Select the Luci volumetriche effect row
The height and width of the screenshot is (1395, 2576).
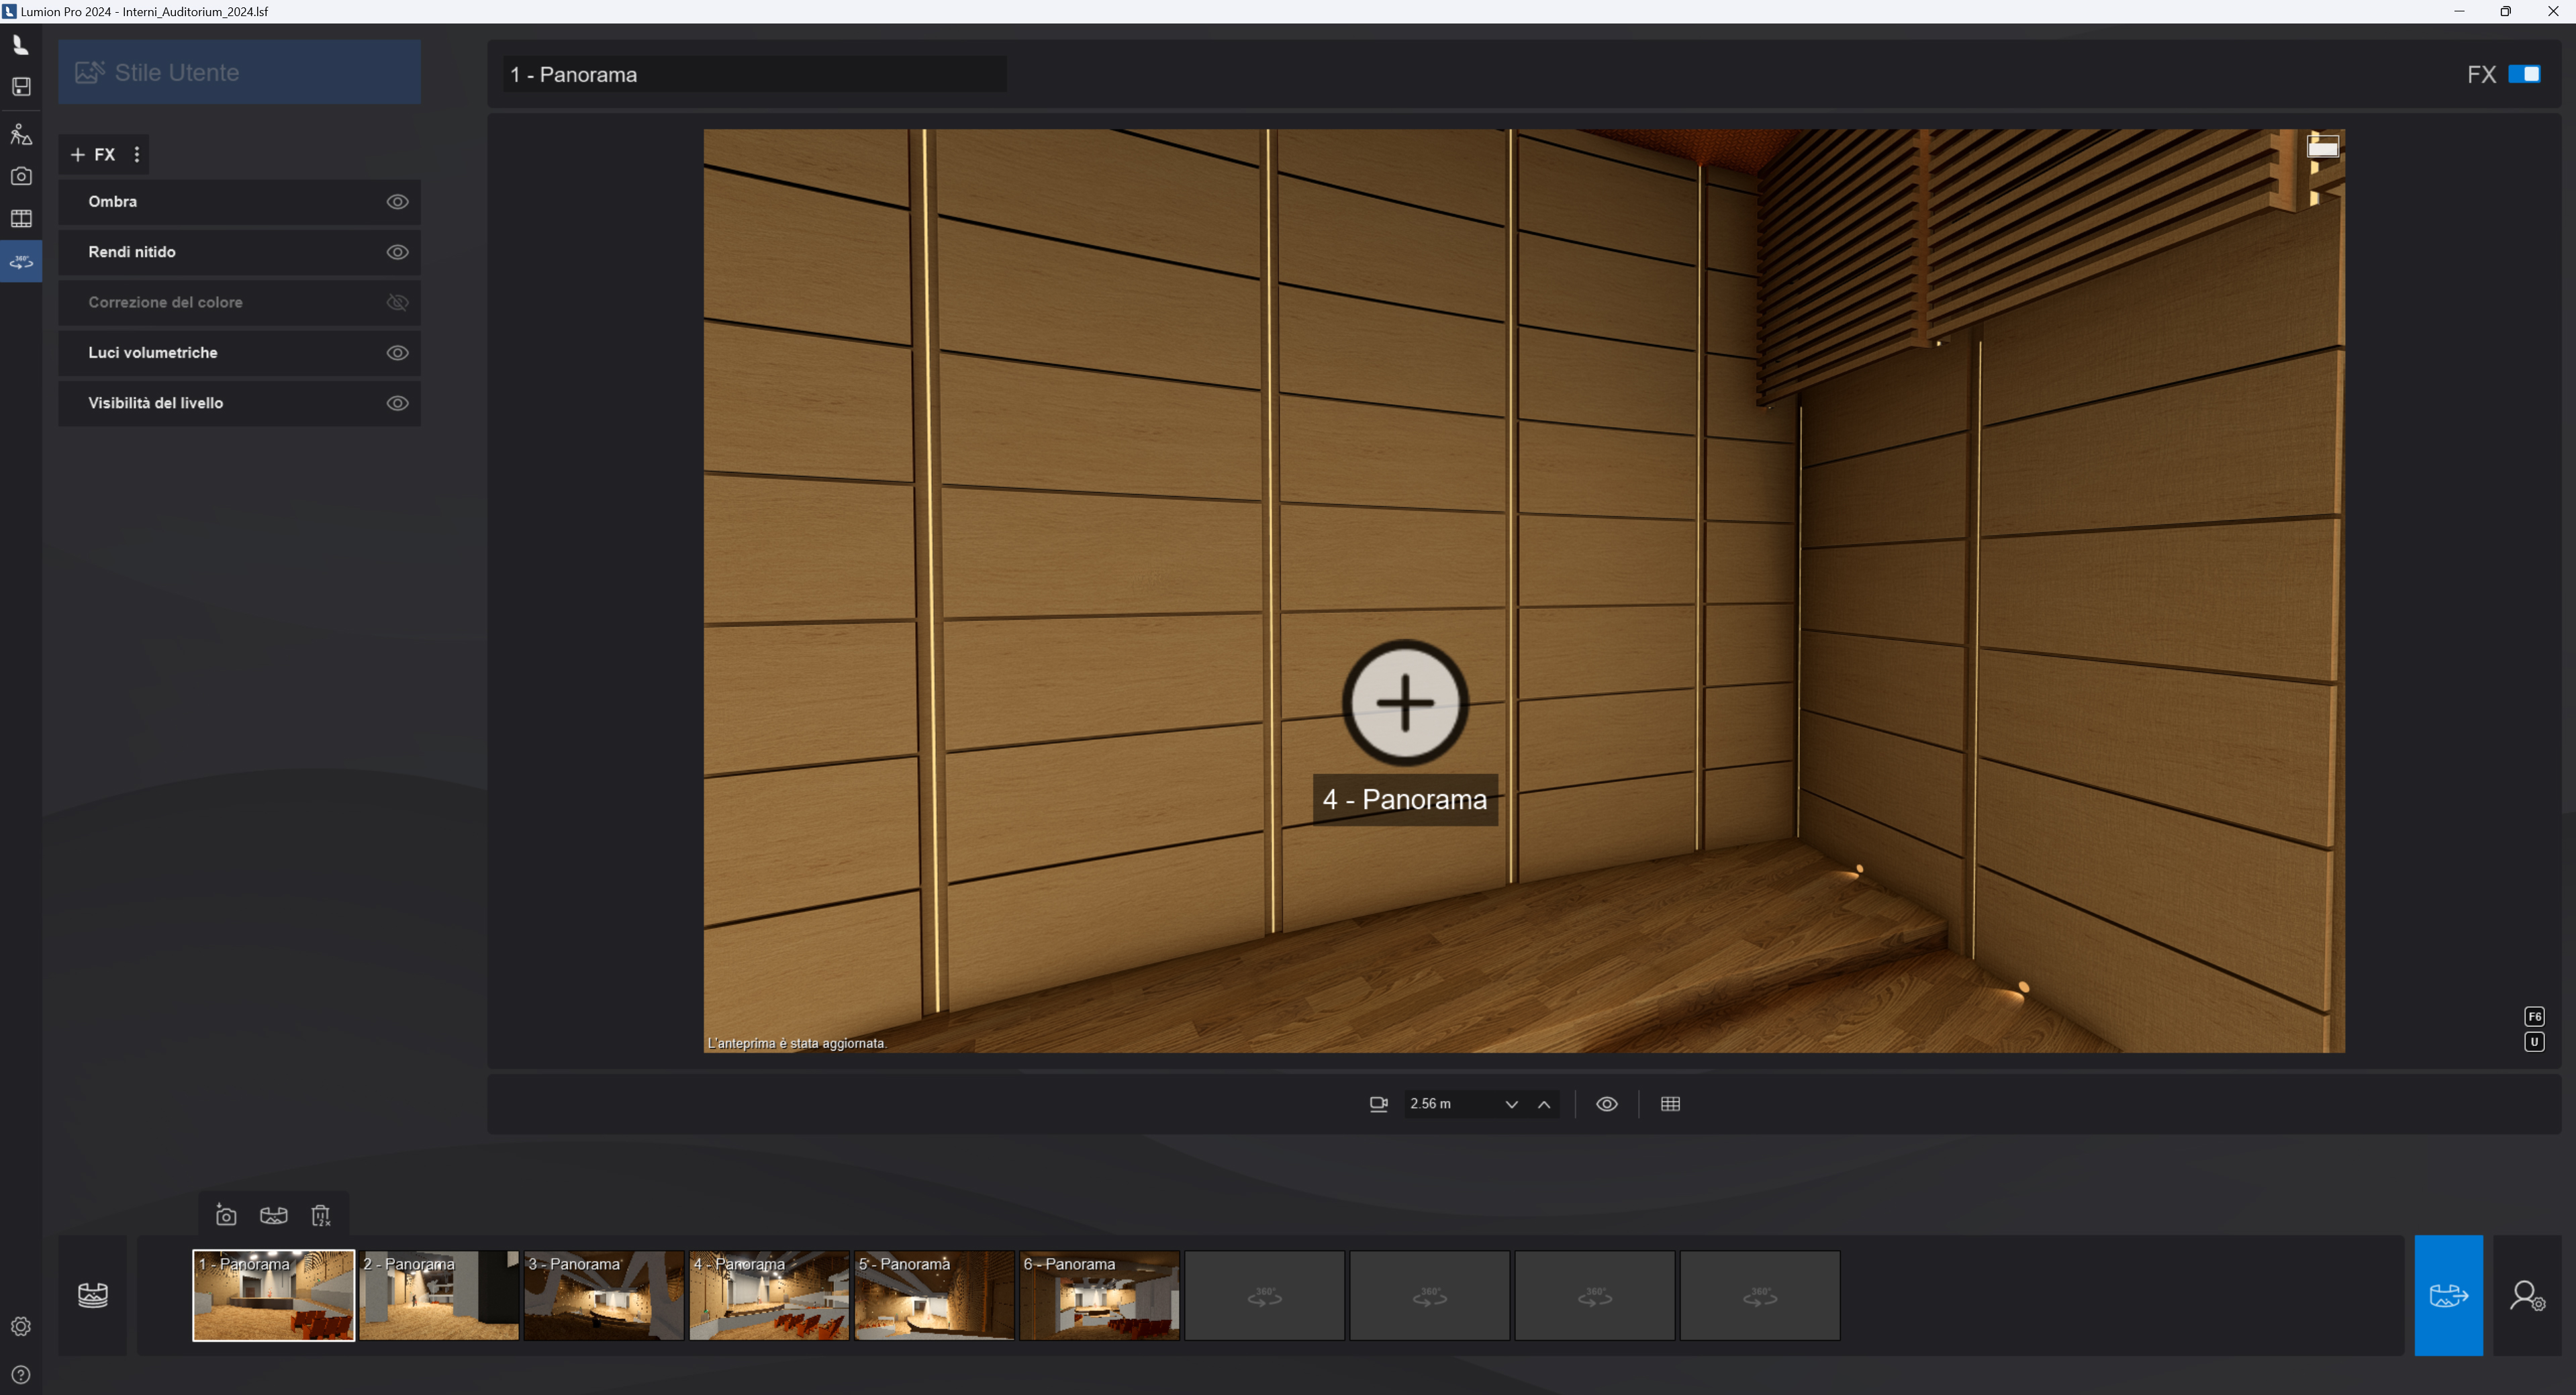point(239,353)
